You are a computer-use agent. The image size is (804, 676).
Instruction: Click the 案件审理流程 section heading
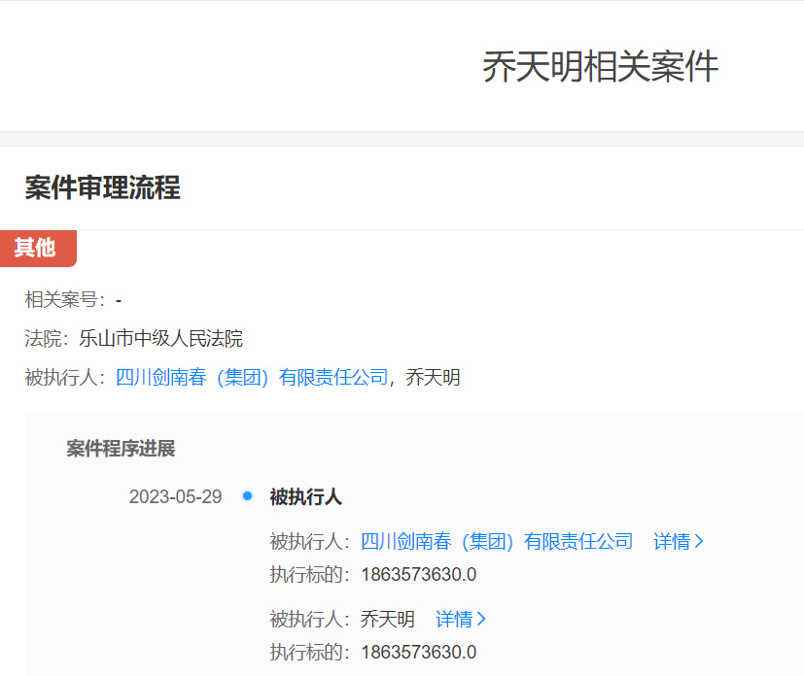[102, 187]
